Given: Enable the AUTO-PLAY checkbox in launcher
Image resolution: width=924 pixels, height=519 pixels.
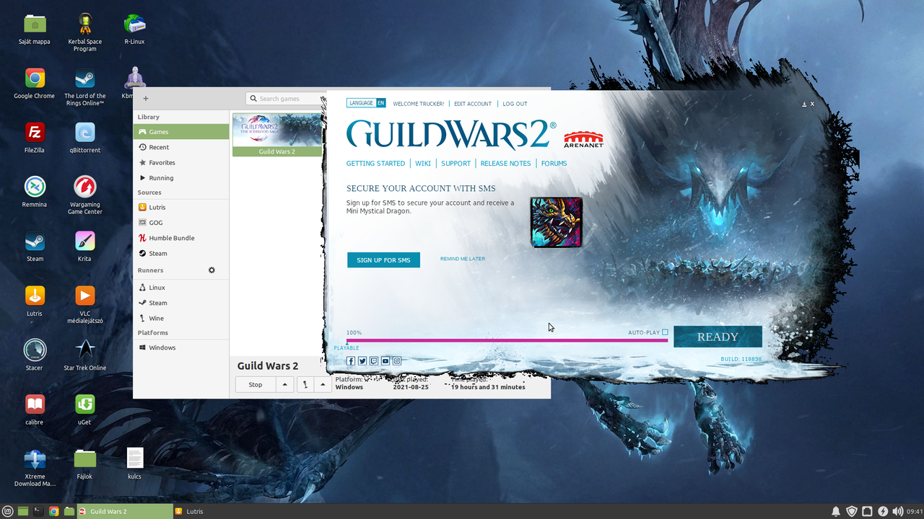Looking at the screenshot, I should tap(665, 332).
